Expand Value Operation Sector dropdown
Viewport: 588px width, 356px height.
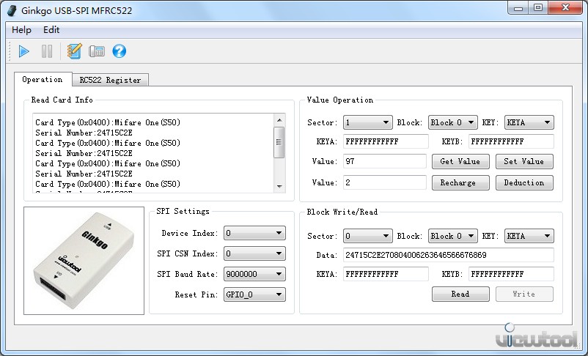[x=368, y=122]
